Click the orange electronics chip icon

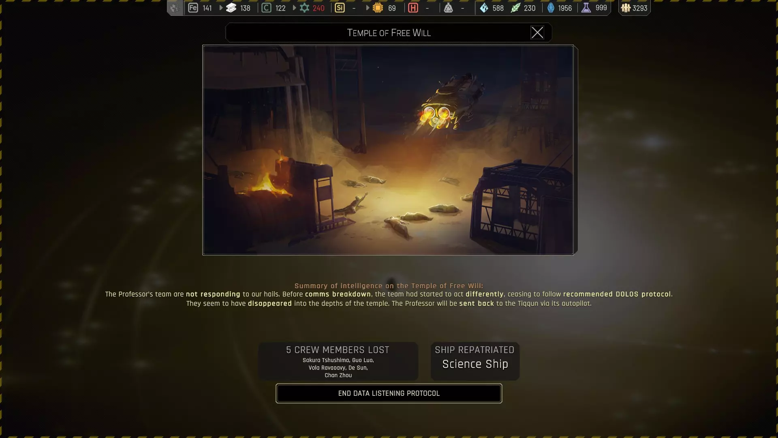(378, 8)
